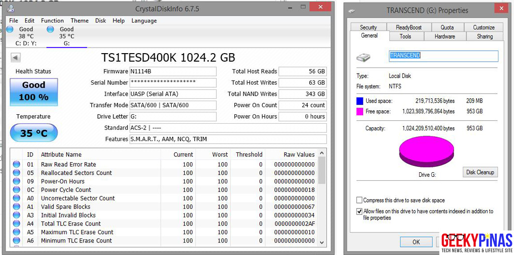Click the Drive G: pie chart

coord(427,152)
